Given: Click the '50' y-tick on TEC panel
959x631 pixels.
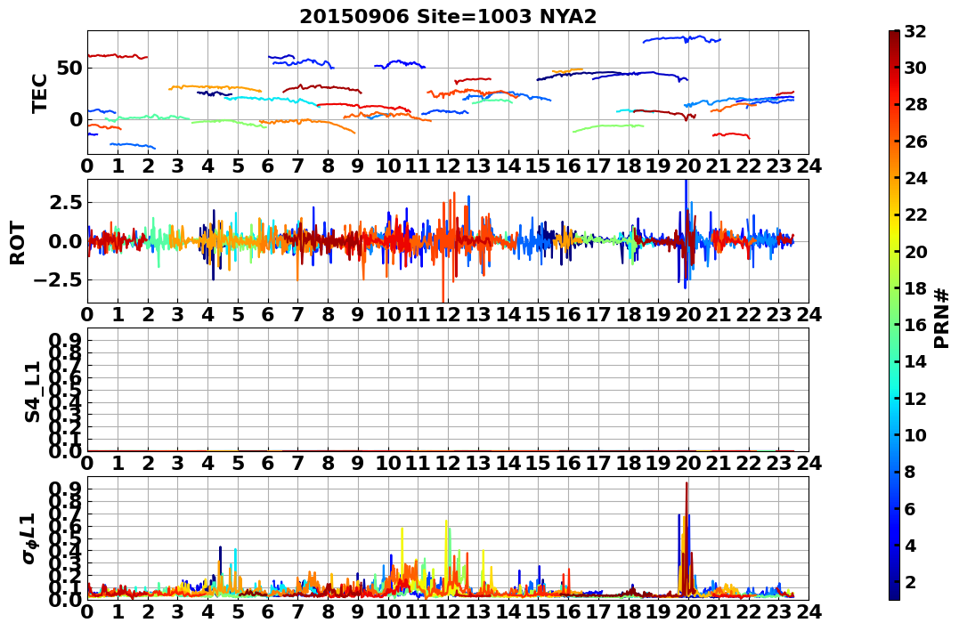Looking at the screenshot, I should coord(69,68).
